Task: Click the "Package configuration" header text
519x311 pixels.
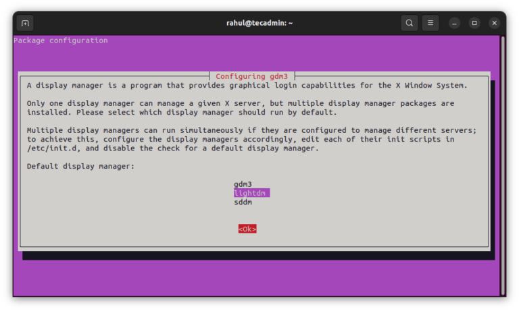Action: pyautogui.click(x=60, y=40)
